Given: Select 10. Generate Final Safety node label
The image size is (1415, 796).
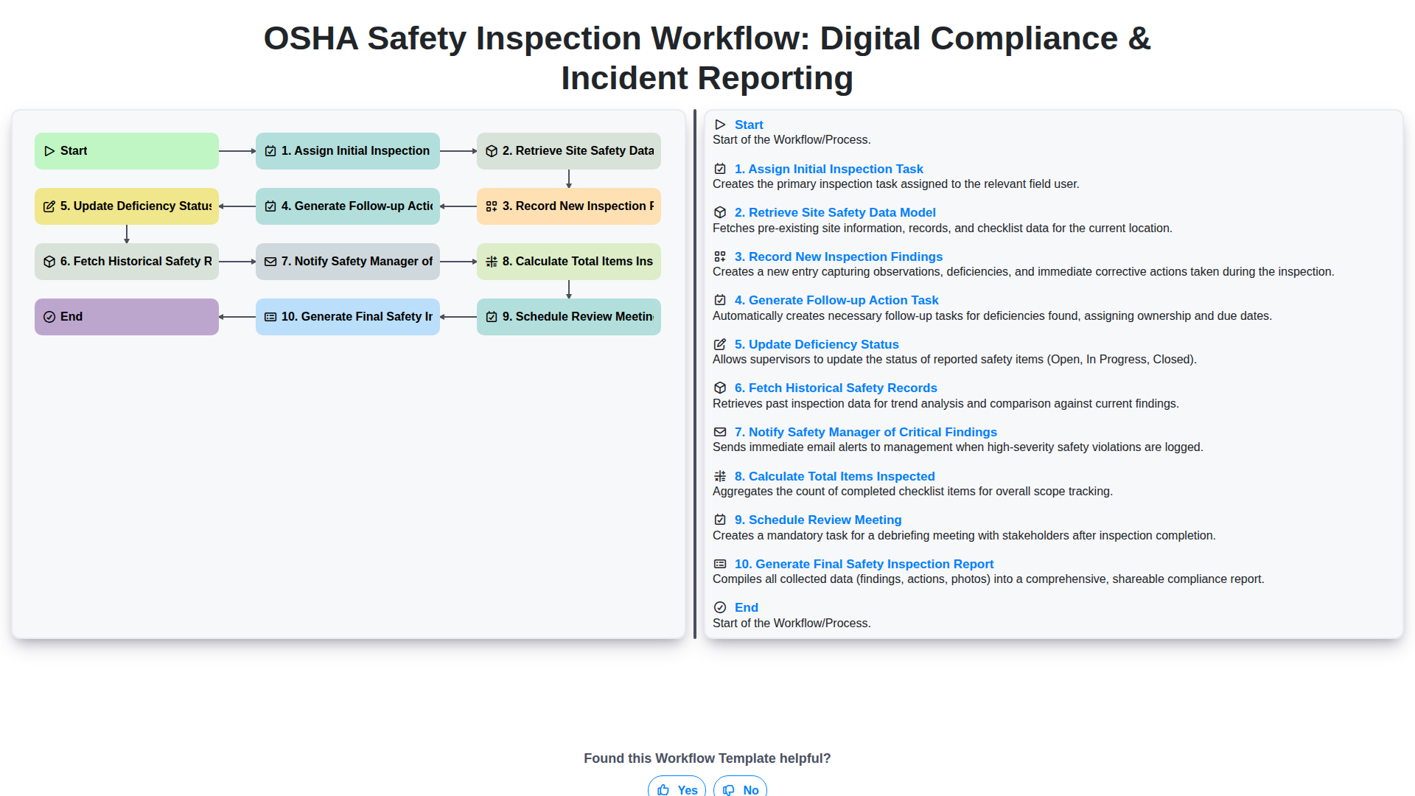Looking at the screenshot, I should click(357, 317).
